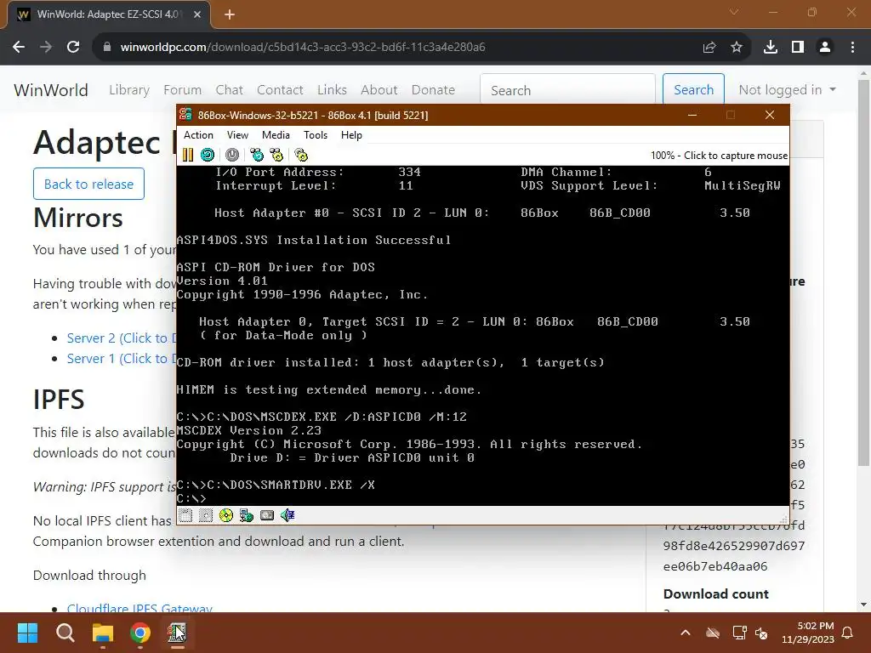Download from the Server 2 mirror link
The image size is (871, 653).
121,338
